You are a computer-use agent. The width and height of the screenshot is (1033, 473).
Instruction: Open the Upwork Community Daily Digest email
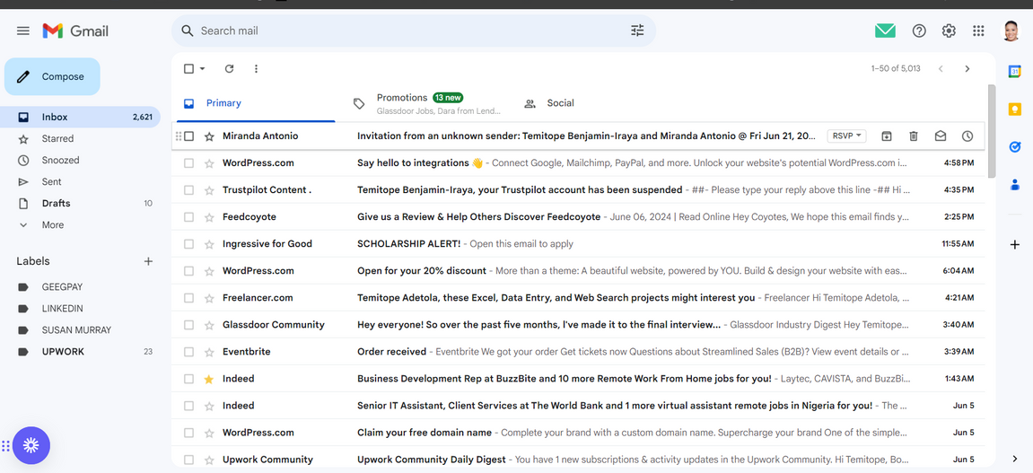pyautogui.click(x=580, y=460)
